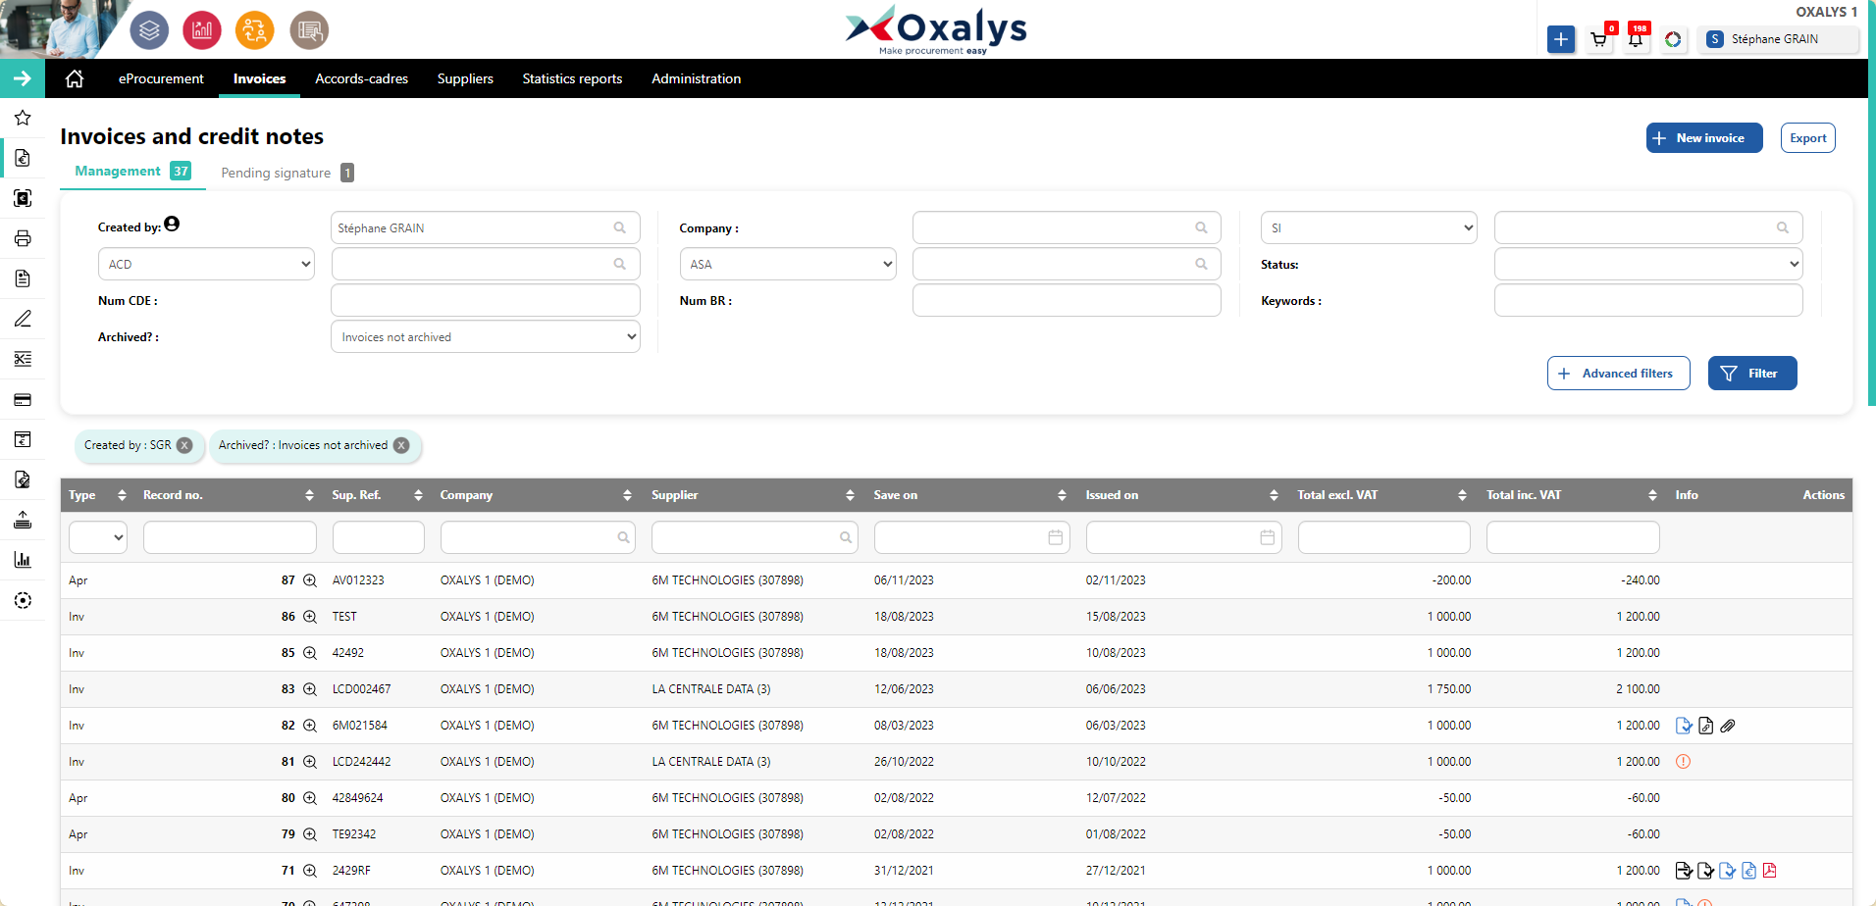
Task: Open the Type column filter dropdown
Action: (x=98, y=537)
